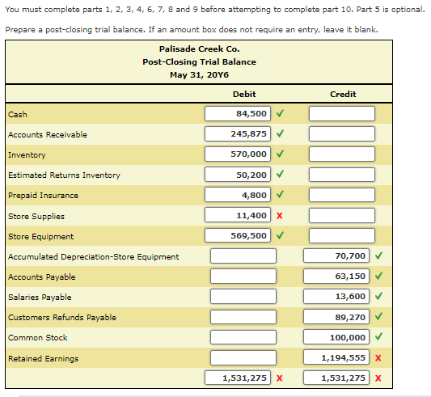Viewport: 431px width, 397px height.
Task: Click the Prepaid Insurance account label
Action: (x=43, y=195)
